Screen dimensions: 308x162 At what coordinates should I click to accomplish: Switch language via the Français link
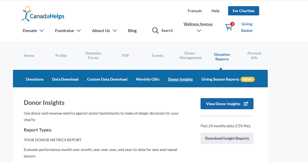(x=195, y=11)
